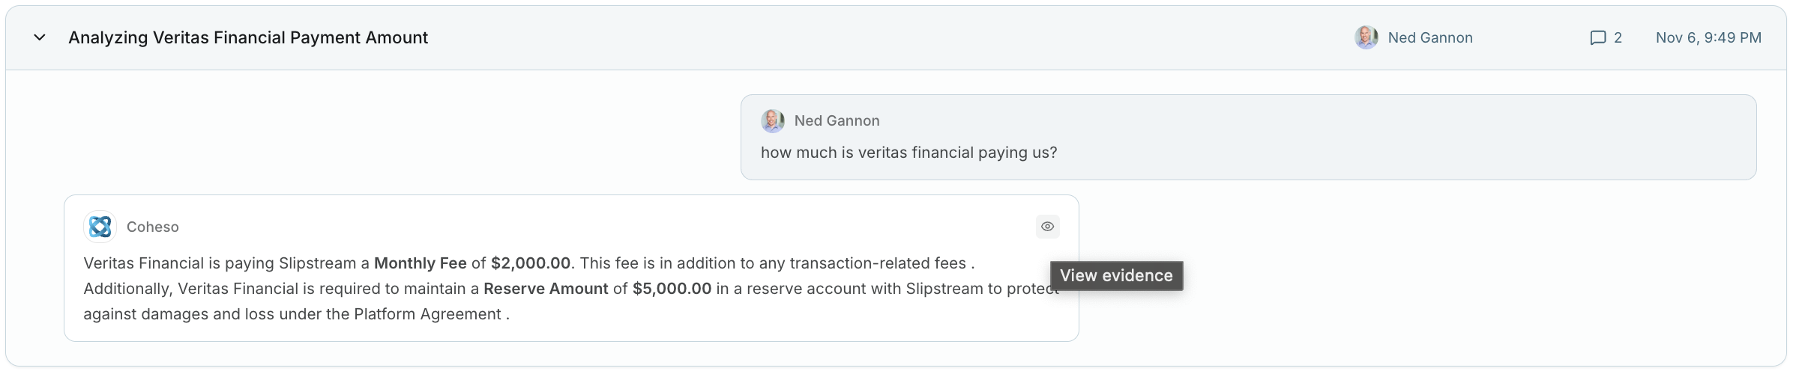Collapse the Analyzing Veritas Financial thread chevron
Screen dimensions: 1793x371
pyautogui.click(x=40, y=37)
